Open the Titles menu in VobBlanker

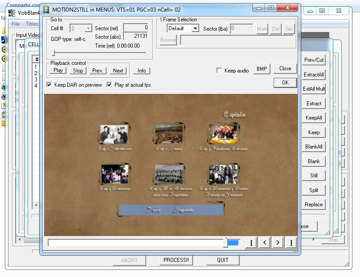[x=32, y=24]
